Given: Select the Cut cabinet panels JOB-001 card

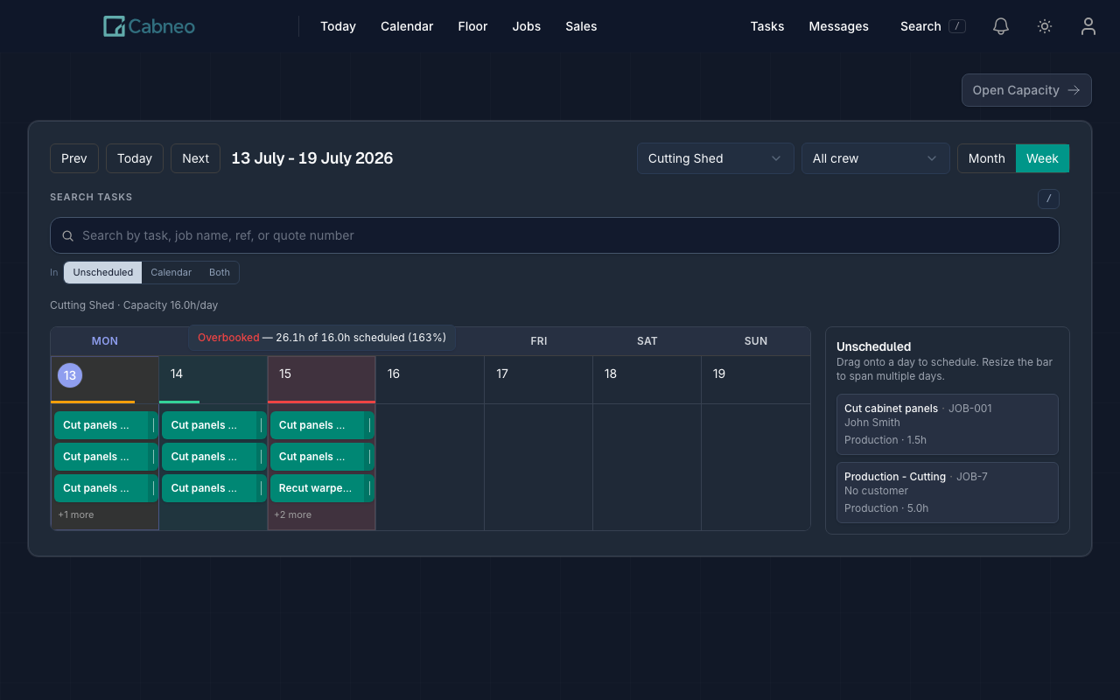Looking at the screenshot, I should tap(947, 424).
